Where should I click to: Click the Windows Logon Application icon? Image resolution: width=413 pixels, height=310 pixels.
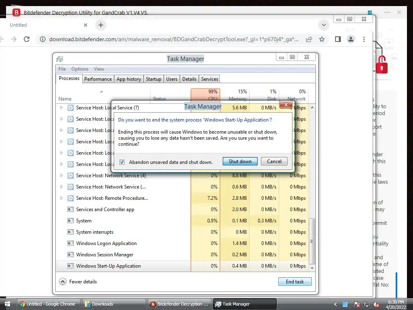coord(70,243)
